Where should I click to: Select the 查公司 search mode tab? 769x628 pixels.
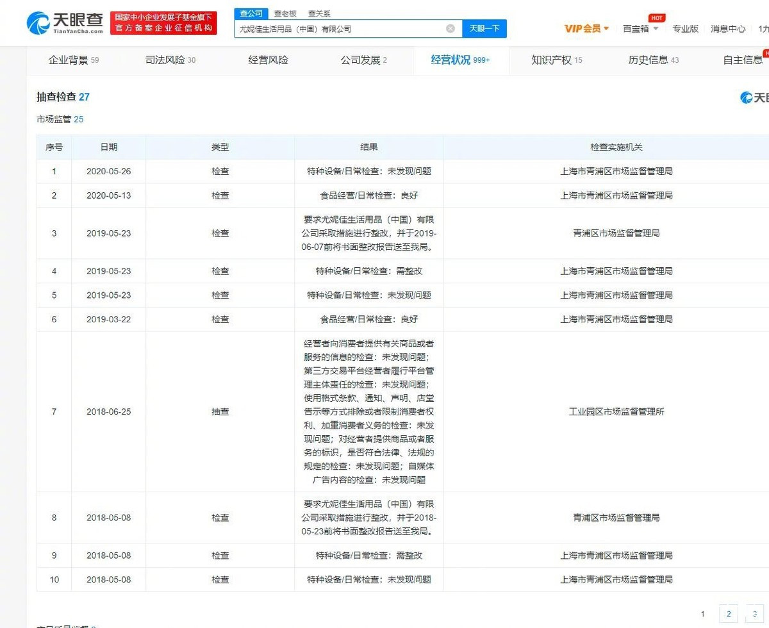coord(251,13)
